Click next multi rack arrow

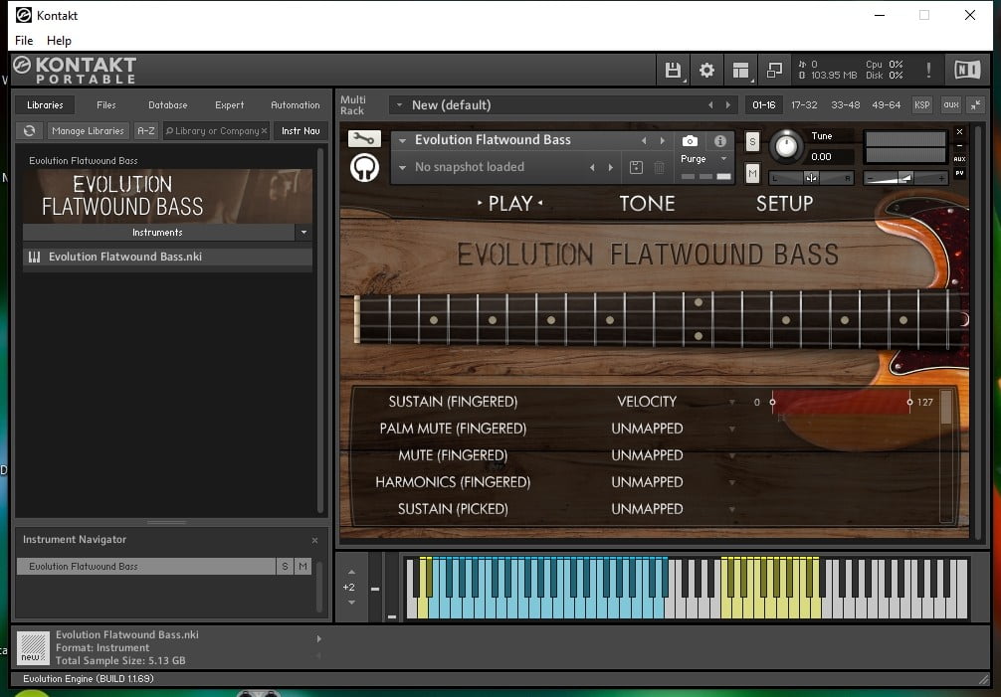pyautogui.click(x=727, y=105)
